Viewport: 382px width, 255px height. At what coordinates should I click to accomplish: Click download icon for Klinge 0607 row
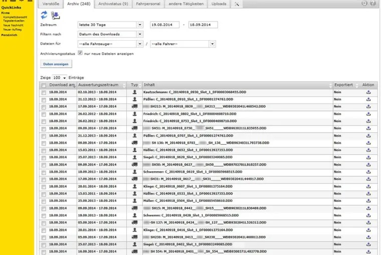368,186
